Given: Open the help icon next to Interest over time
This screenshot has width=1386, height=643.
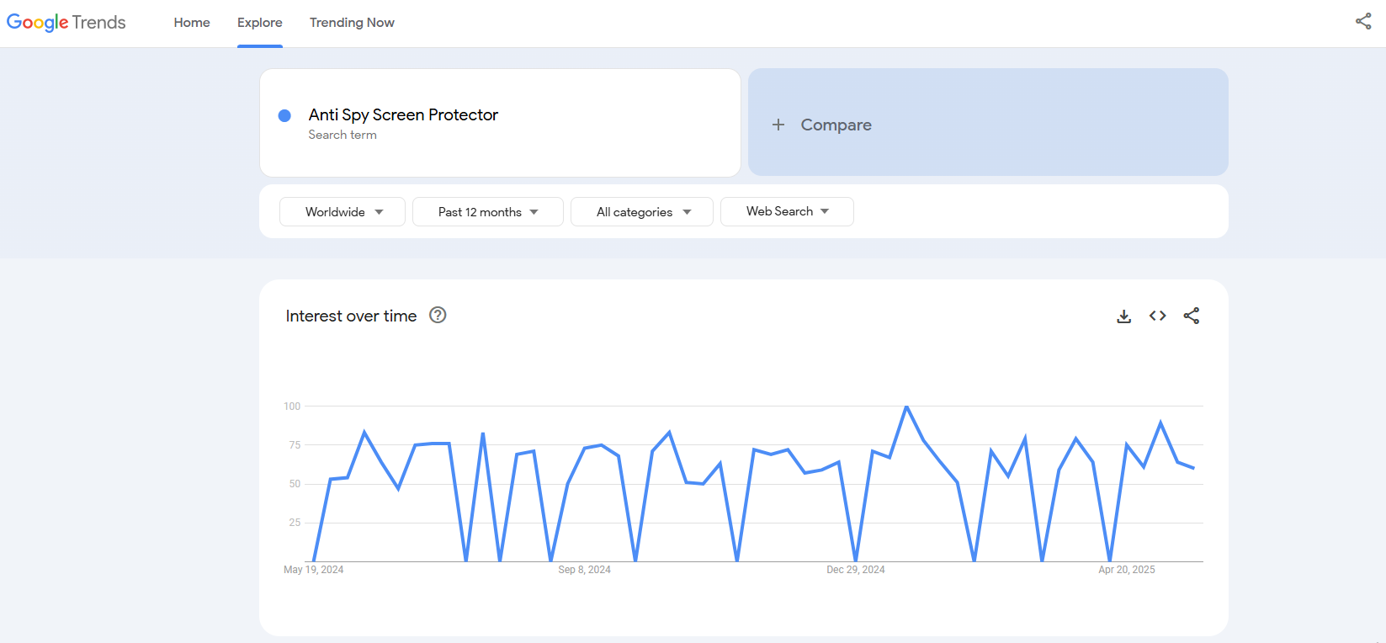Looking at the screenshot, I should pyautogui.click(x=438, y=315).
